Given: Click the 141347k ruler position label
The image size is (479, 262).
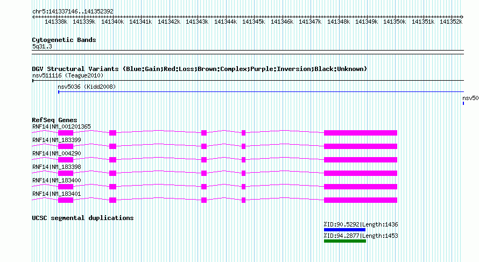Looking at the screenshot, I should coord(310,22).
